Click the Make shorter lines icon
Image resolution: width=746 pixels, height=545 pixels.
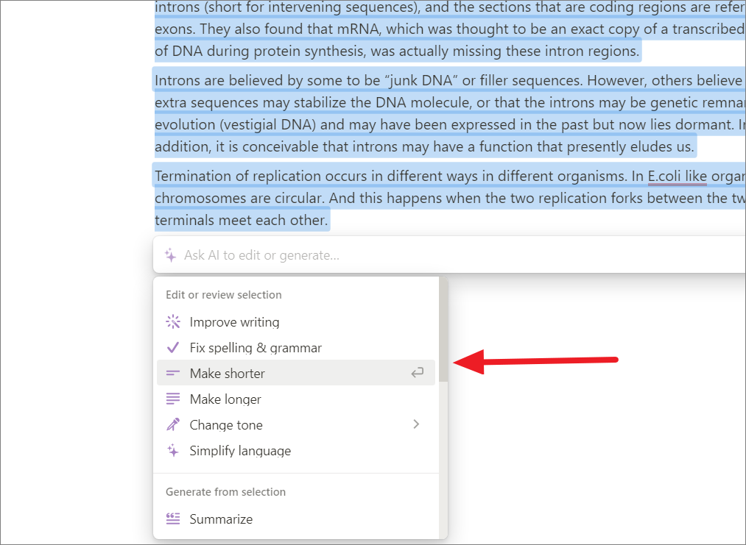(173, 374)
